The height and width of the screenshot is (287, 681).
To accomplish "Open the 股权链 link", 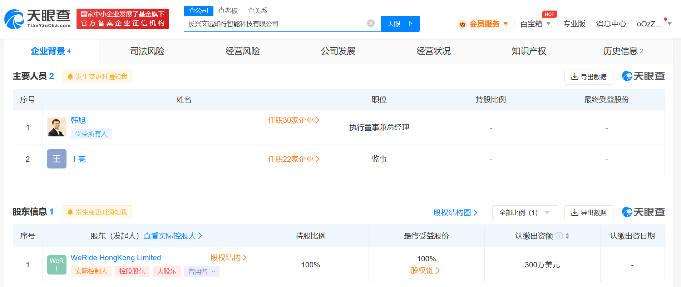I will 425,271.
